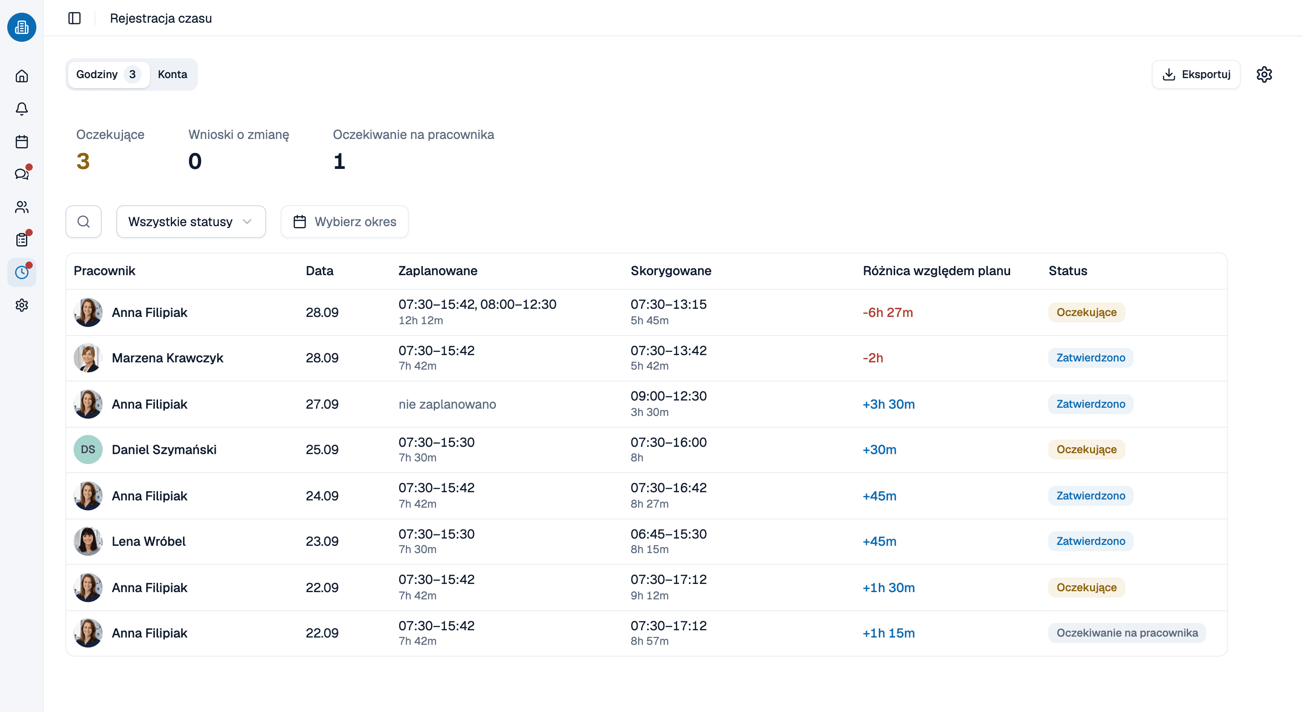Viewport: 1308px width, 712px height.
Task: Open chat messages icon in sidebar
Action: pyautogui.click(x=21, y=174)
